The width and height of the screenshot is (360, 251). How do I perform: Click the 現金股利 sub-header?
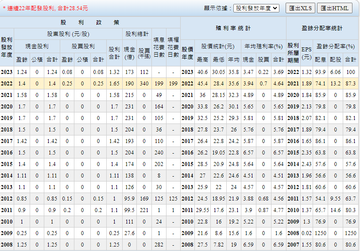click(x=38, y=46)
